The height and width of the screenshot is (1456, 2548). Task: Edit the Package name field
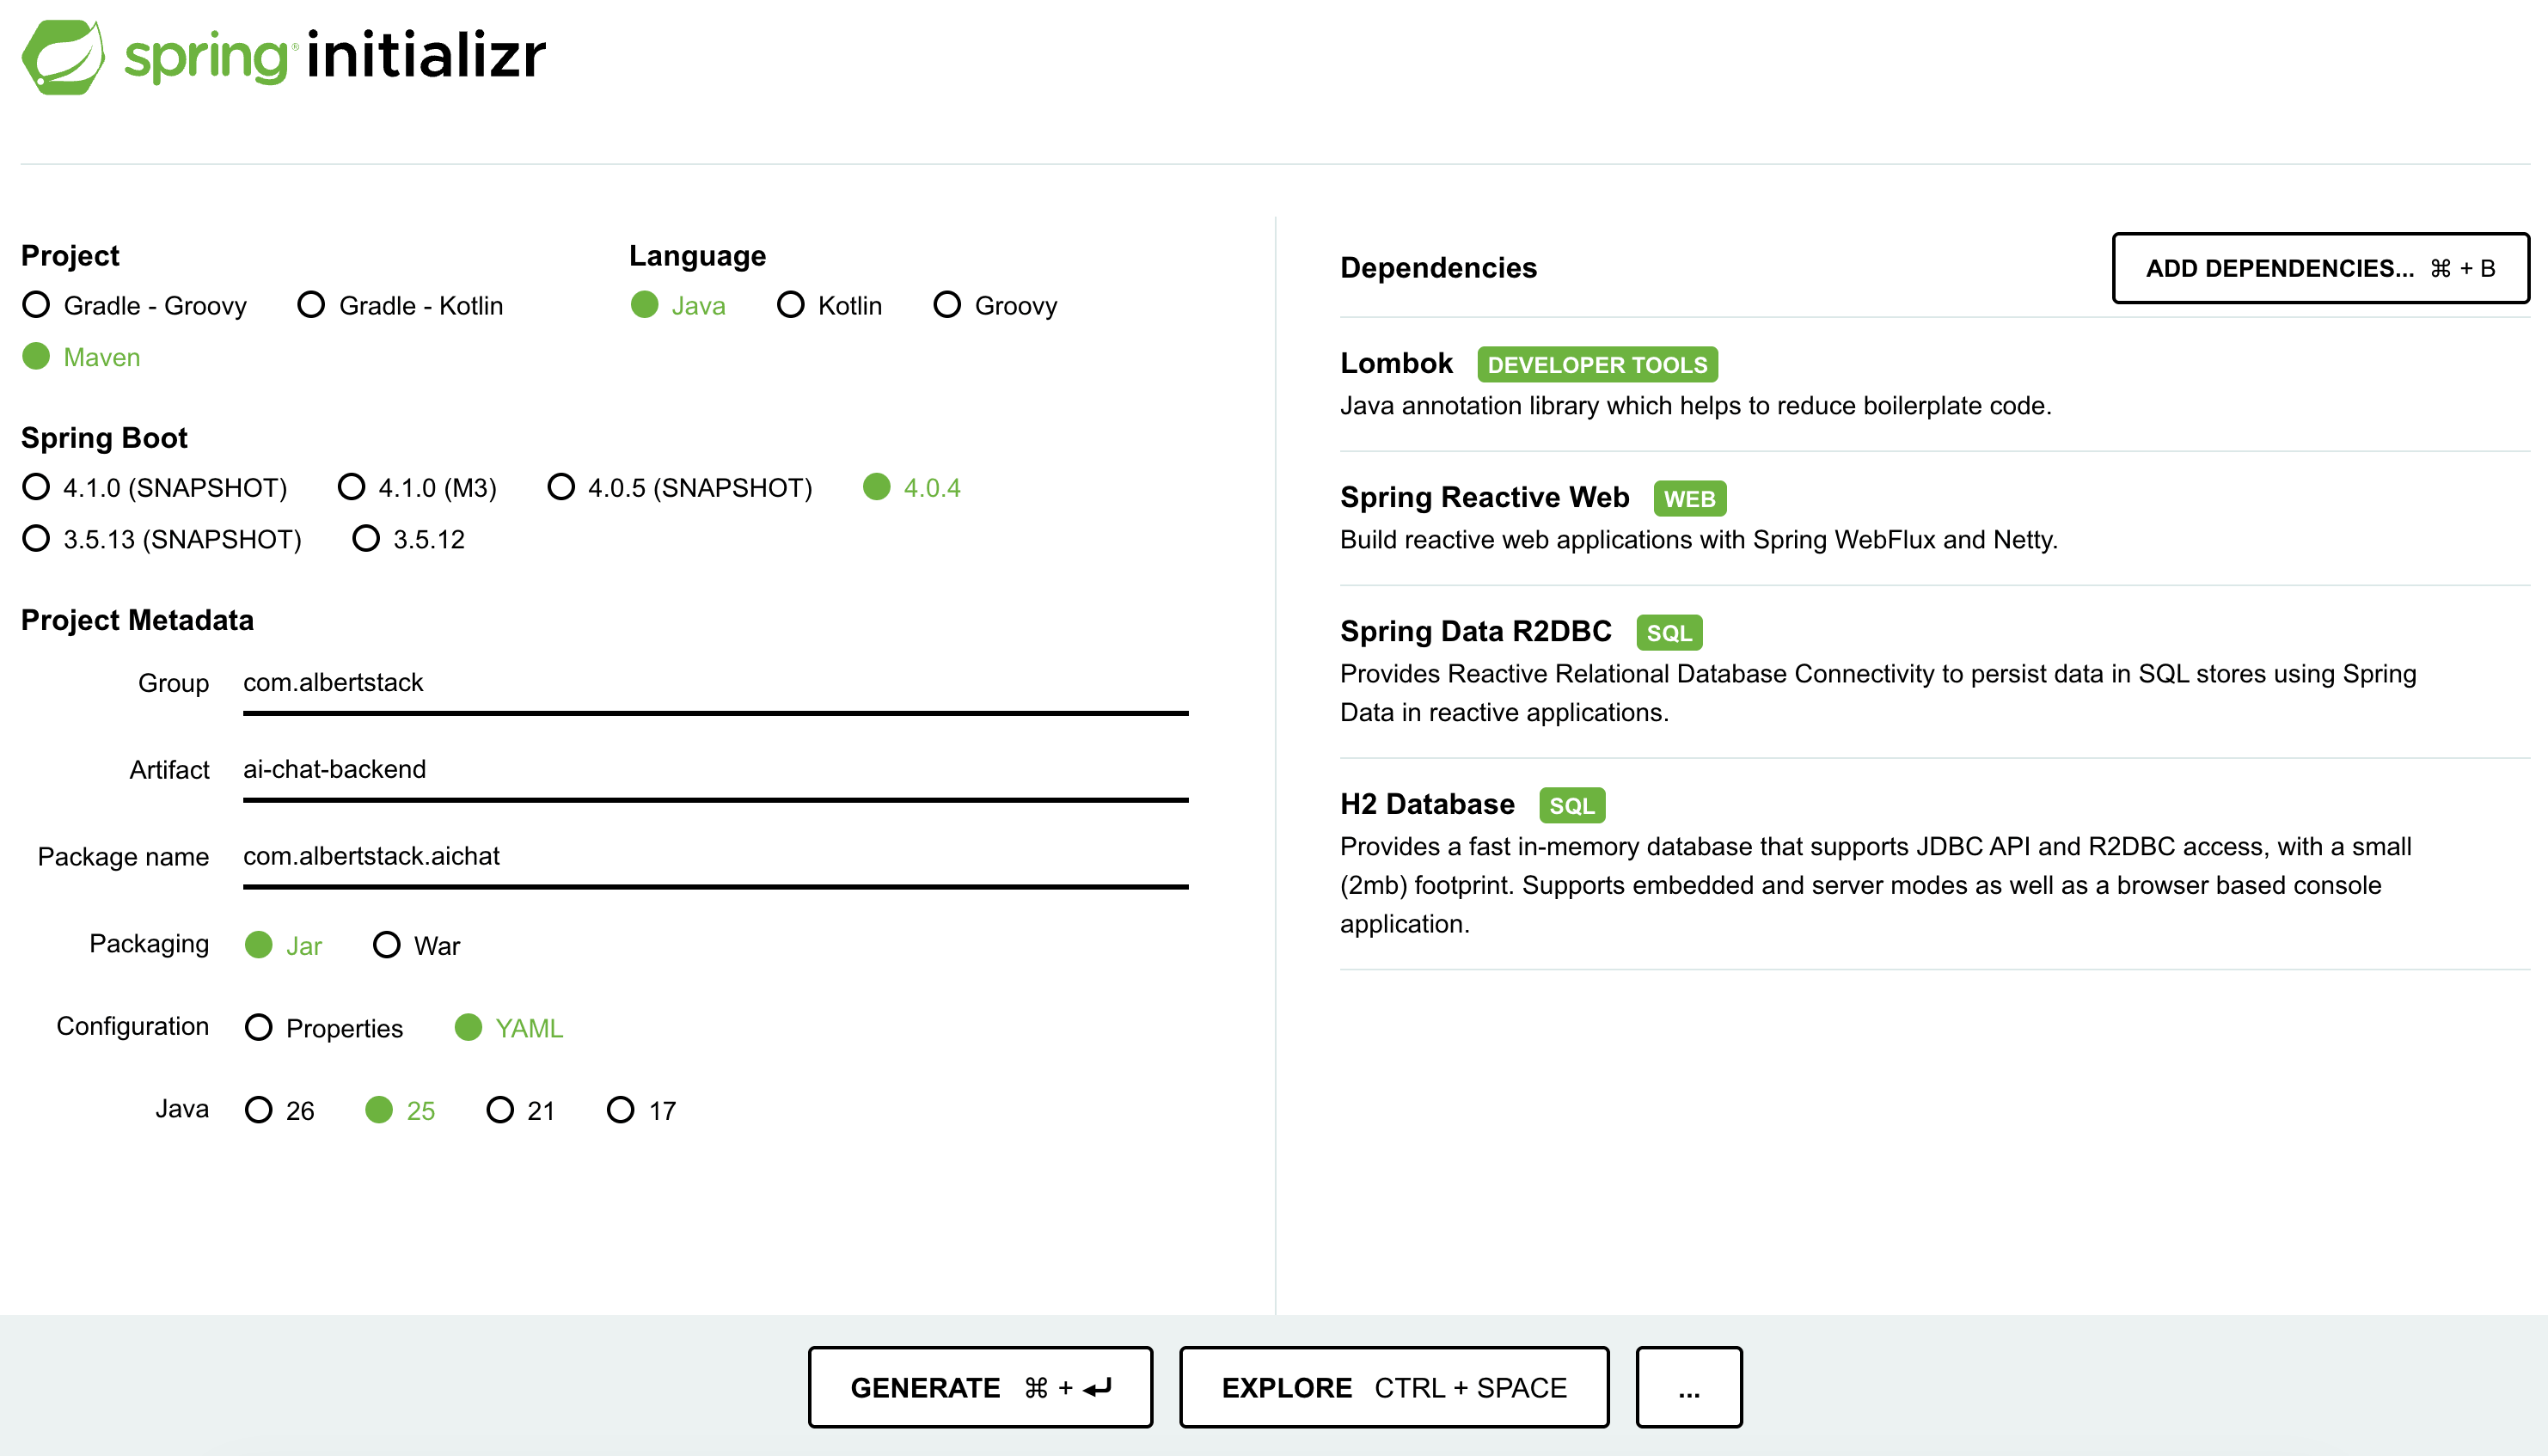(715, 858)
